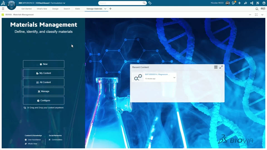Click the New button

point(44,64)
